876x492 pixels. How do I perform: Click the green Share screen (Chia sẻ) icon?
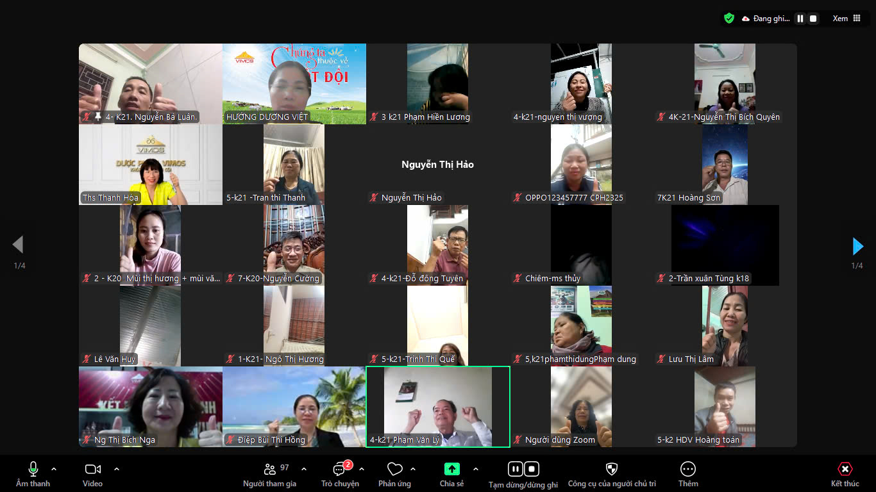pyautogui.click(x=451, y=469)
